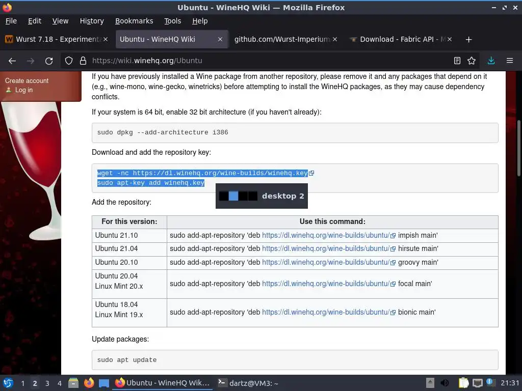The image size is (522, 391).
Task: Open the History menu
Action: (x=92, y=21)
